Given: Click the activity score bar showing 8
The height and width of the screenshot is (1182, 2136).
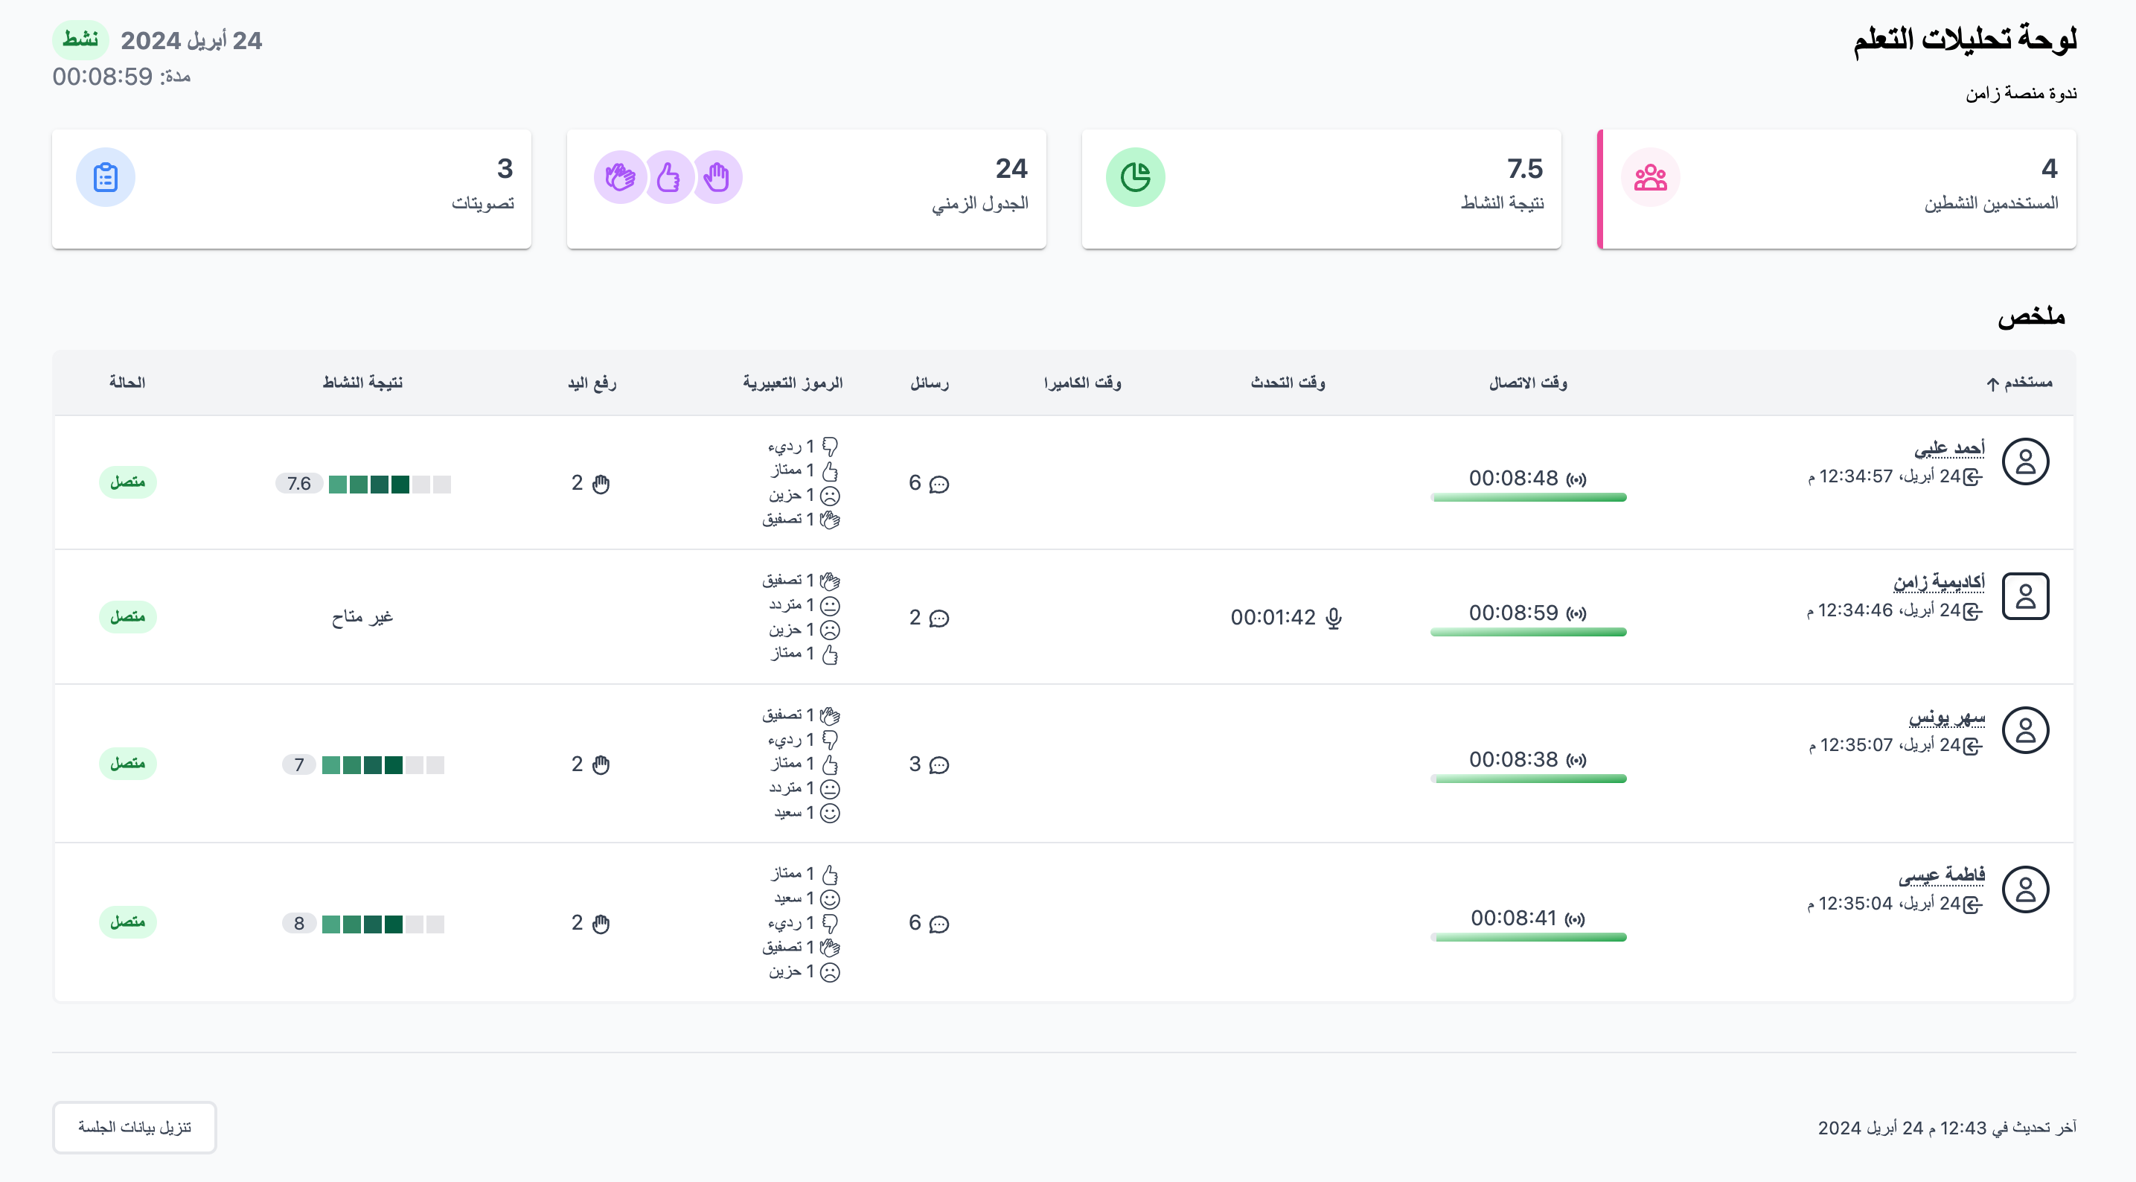Looking at the screenshot, I should [383, 924].
